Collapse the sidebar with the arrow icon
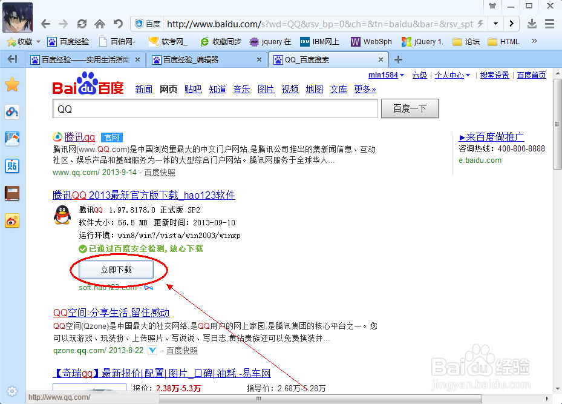This screenshot has height=404, width=562. pyautogui.click(x=12, y=60)
